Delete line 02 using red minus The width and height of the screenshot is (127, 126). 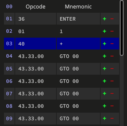(112, 31)
